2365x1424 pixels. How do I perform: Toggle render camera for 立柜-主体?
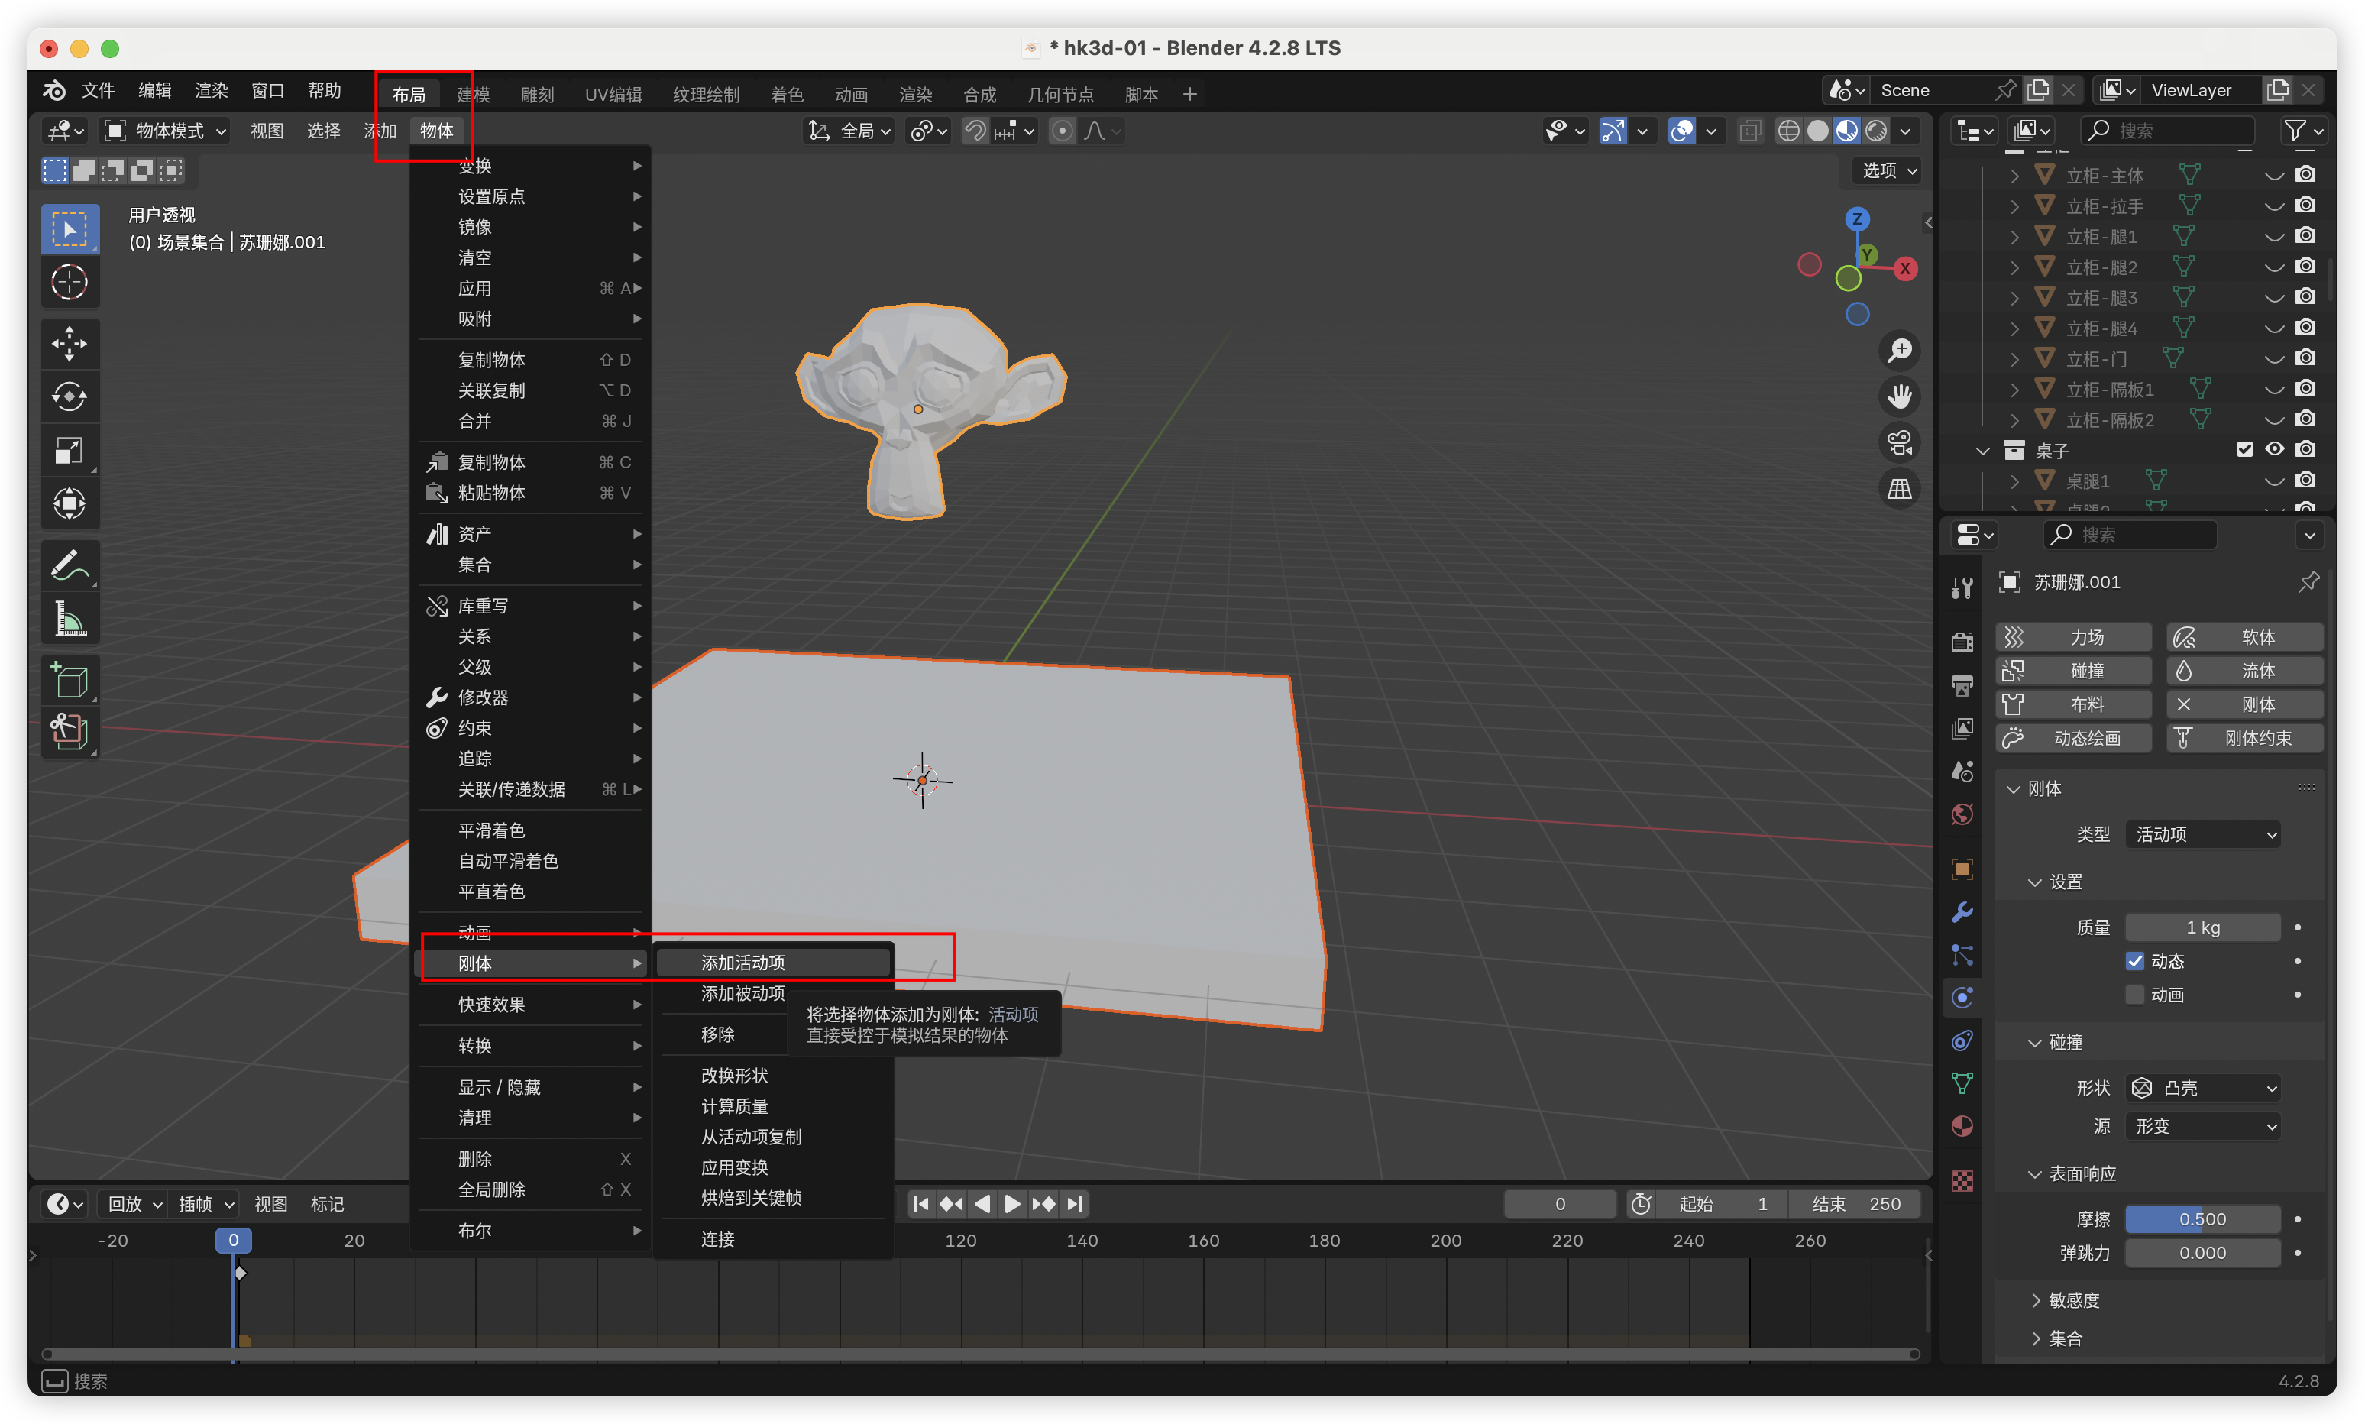(x=2305, y=175)
